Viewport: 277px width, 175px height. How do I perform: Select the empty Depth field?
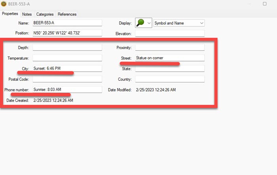tap(67, 48)
